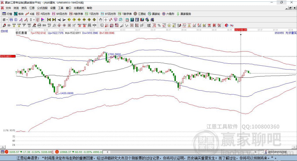The width and height of the screenshot is (297, 161).
Task: Click the 858955 光伏建筑 stock label
Action: click(x=286, y=33)
